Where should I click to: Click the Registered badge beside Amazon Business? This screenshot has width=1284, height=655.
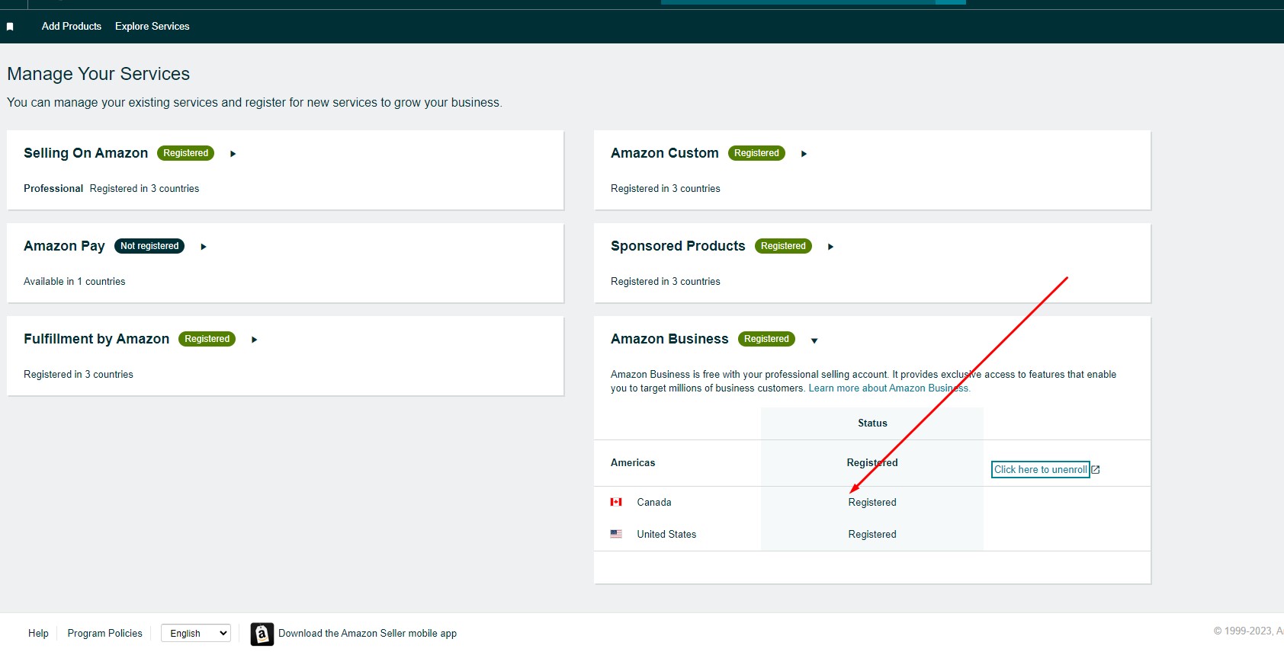[x=766, y=339]
